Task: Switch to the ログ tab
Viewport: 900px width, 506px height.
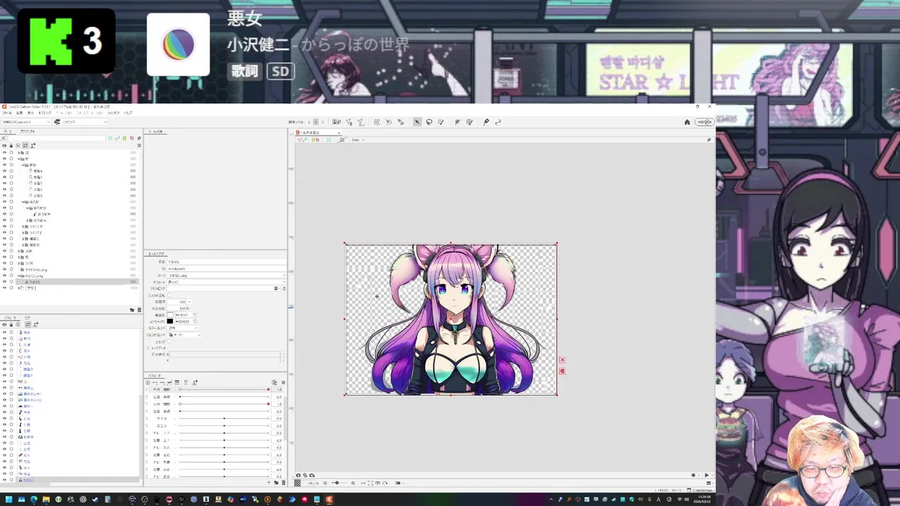Action: 27,318
